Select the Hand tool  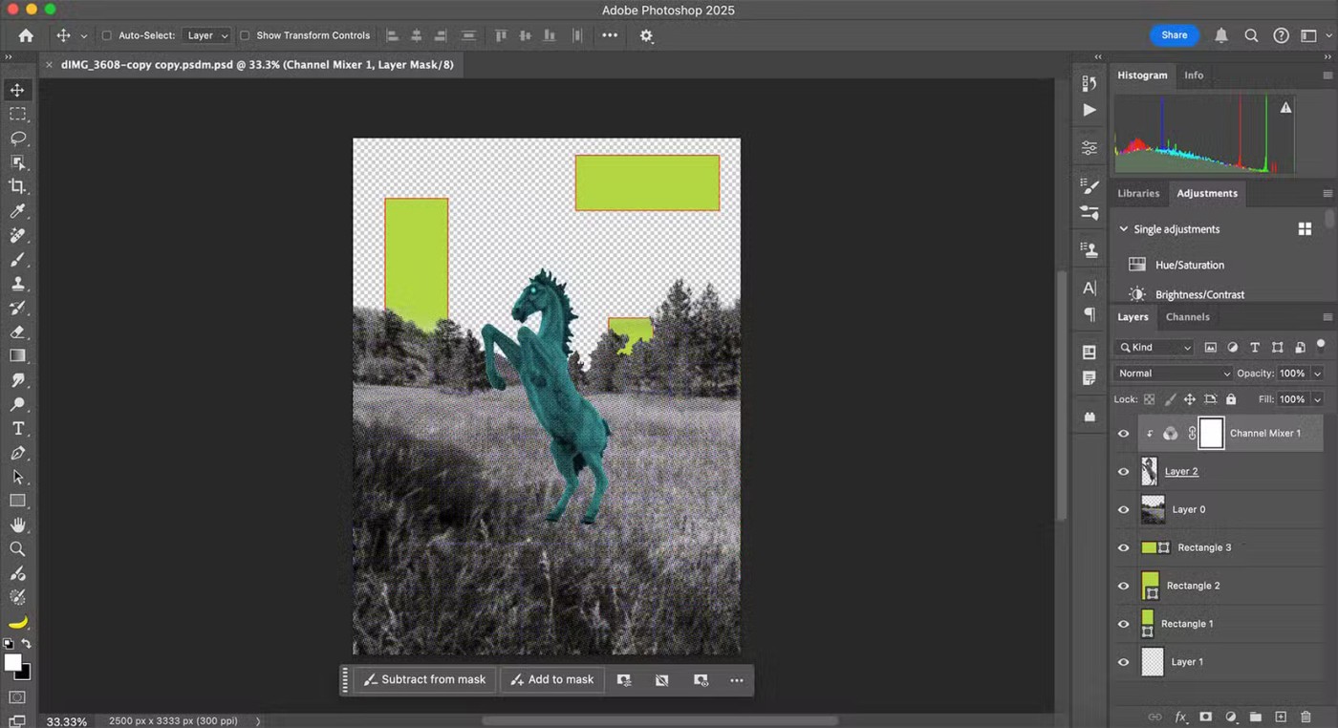click(17, 525)
